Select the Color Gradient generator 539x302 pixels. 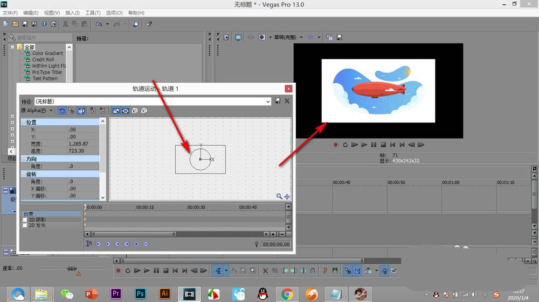click(47, 54)
